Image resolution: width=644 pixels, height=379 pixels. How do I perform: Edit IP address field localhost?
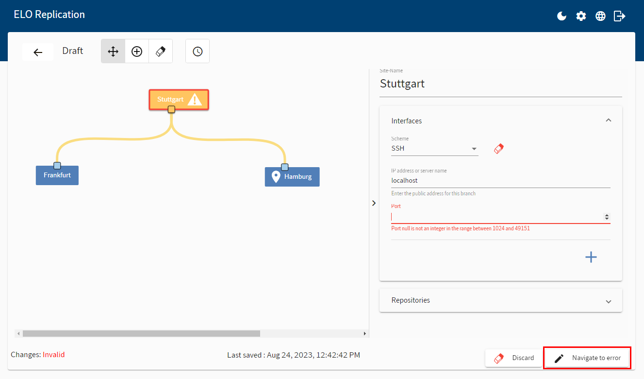coord(501,181)
